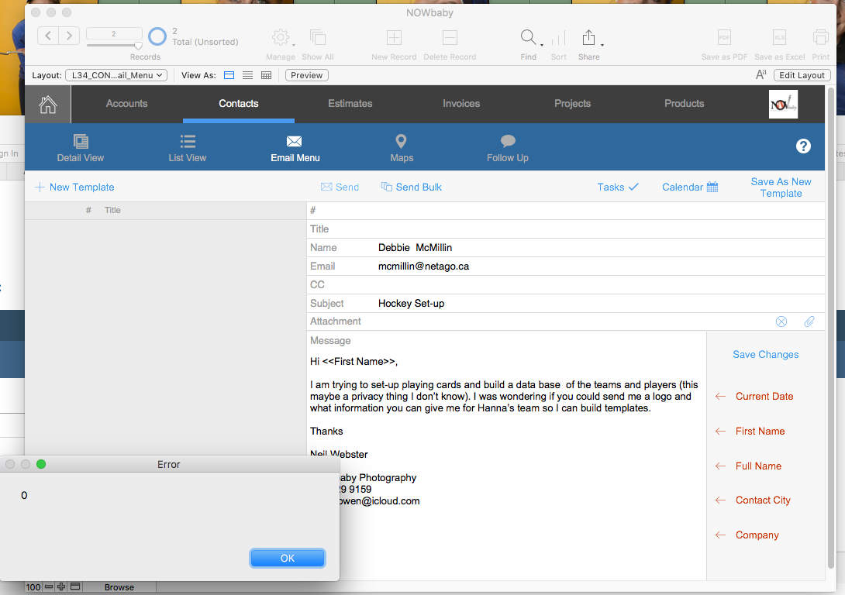Image resolution: width=845 pixels, height=595 pixels.
Task: Click the paperclip attachment icon
Action: [x=809, y=322]
